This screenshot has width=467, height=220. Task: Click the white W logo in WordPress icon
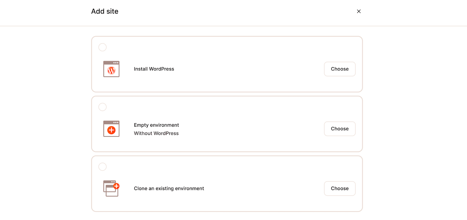(x=111, y=71)
